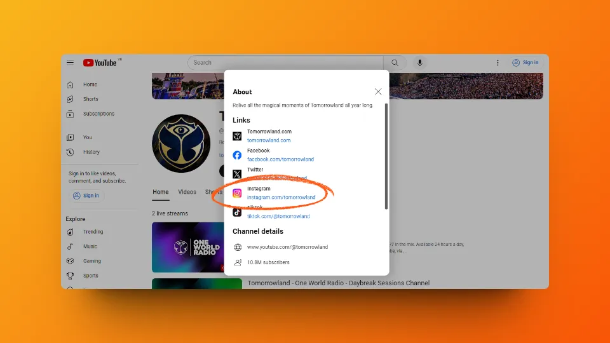Click the Trending flame icon
The height and width of the screenshot is (343, 610).
[x=70, y=232]
